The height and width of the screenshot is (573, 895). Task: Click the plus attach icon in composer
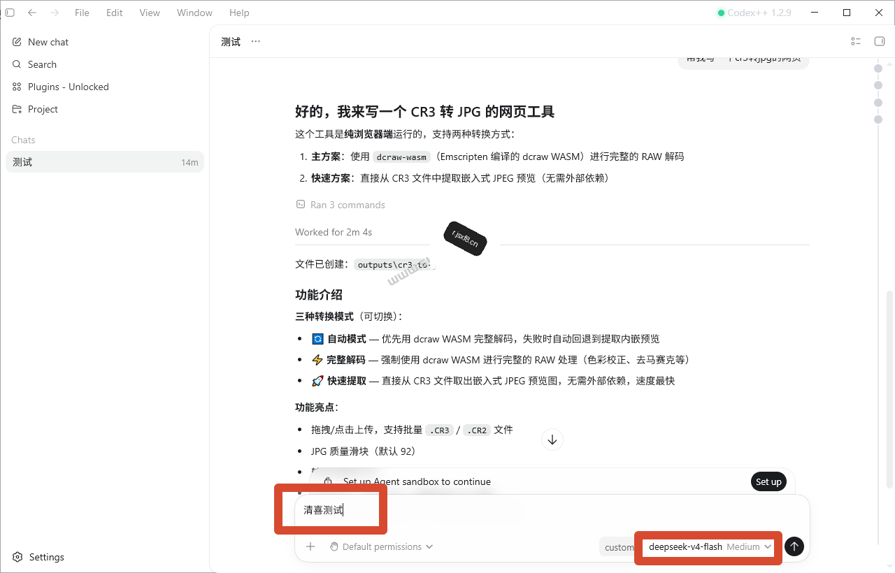click(x=310, y=546)
